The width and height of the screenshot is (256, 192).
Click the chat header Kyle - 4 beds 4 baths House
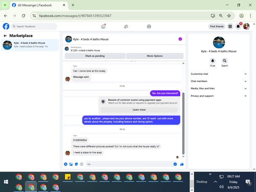click(91, 39)
